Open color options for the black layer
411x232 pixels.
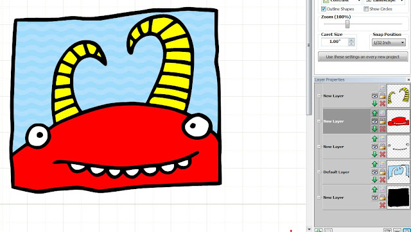[x=382, y=189]
